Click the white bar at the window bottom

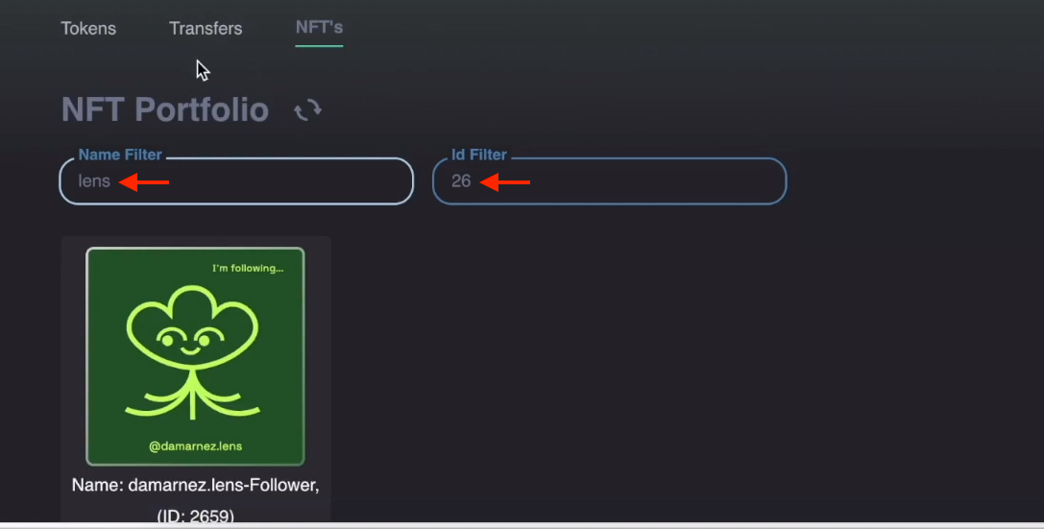(x=522, y=526)
